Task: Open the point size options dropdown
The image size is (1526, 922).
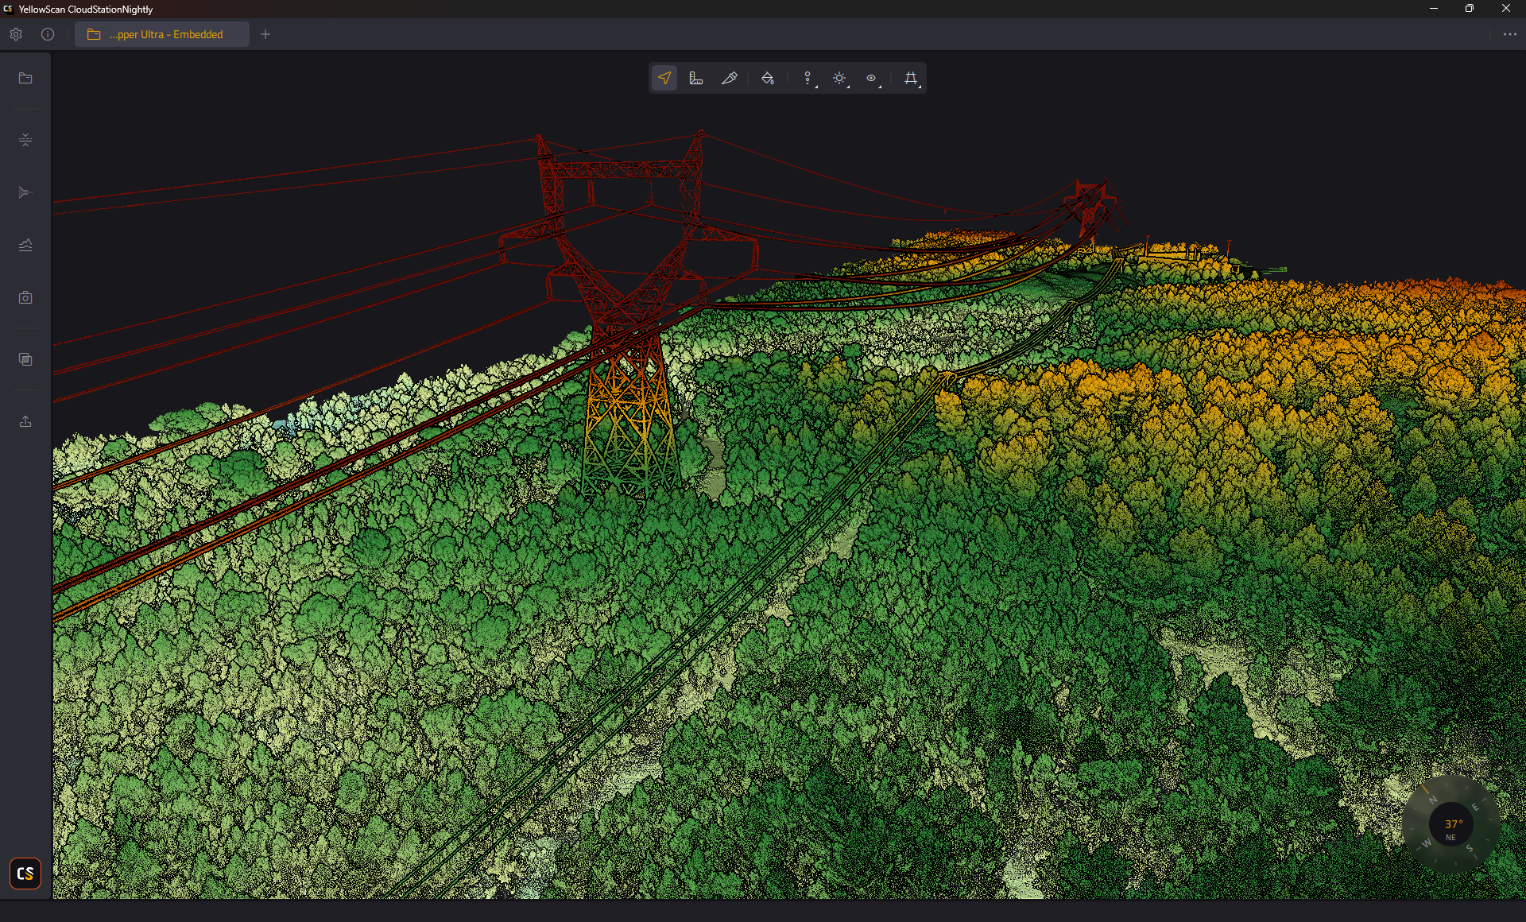Action: click(x=808, y=78)
